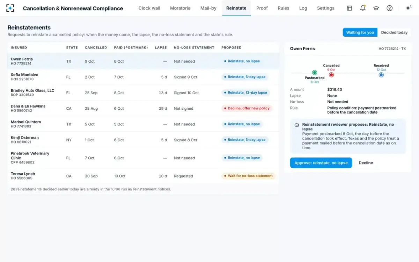Open the layout panel icon
The height and width of the screenshot is (262, 419).
pos(349,8)
